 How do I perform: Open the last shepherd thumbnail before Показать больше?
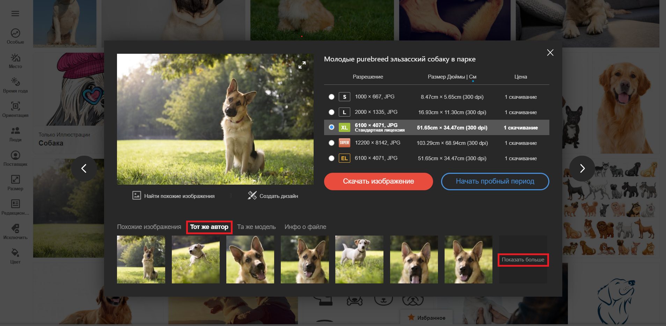point(468,259)
